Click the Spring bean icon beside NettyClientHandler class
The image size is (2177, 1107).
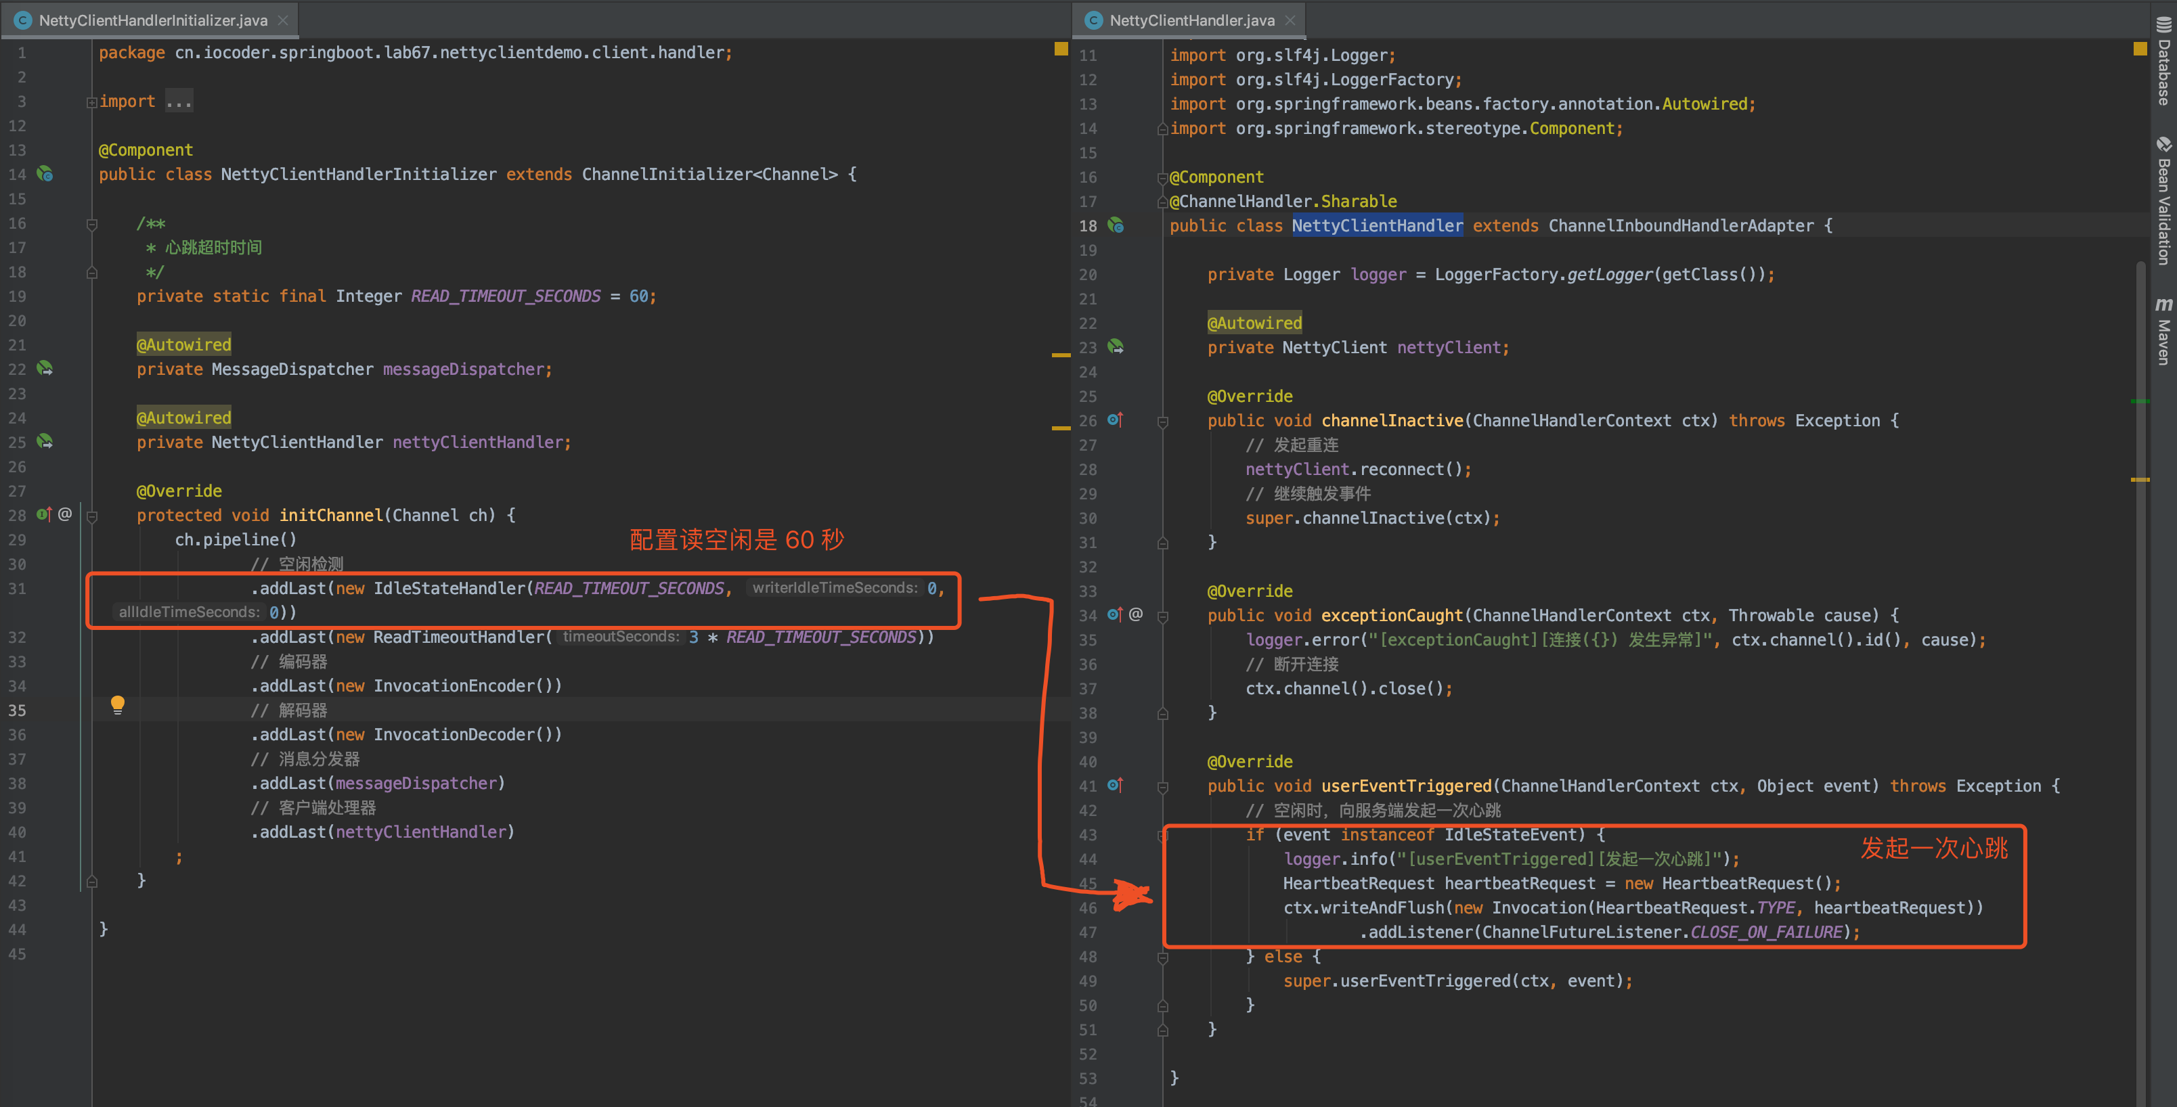(1116, 225)
